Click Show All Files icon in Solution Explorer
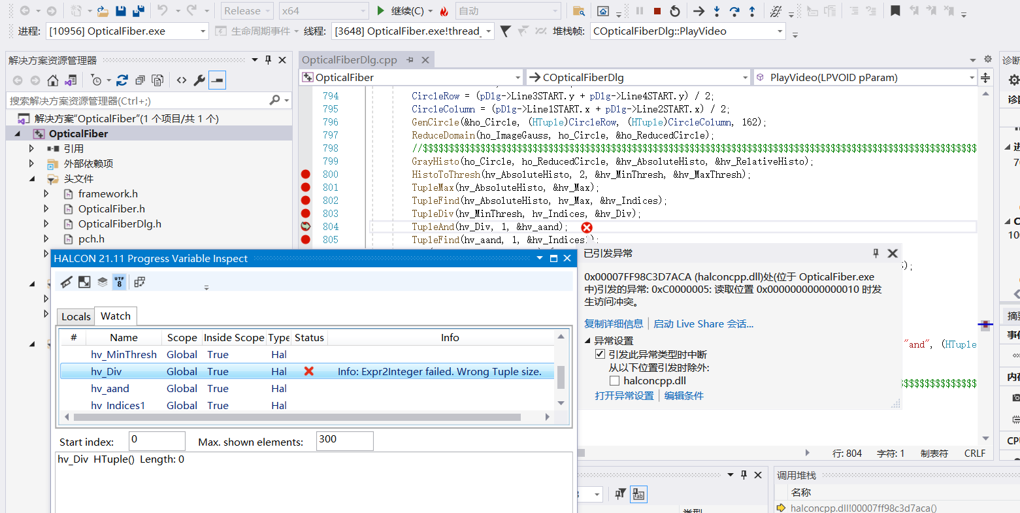This screenshot has height=513, width=1020. point(157,80)
